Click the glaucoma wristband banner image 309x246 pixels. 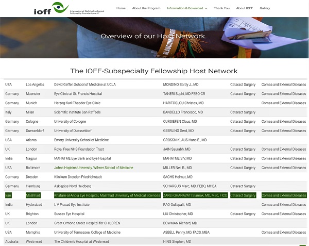coord(154,38)
